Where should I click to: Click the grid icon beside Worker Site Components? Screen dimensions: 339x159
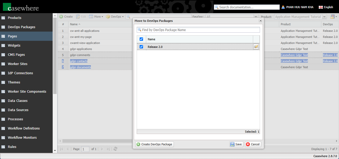pyautogui.click(x=3, y=92)
